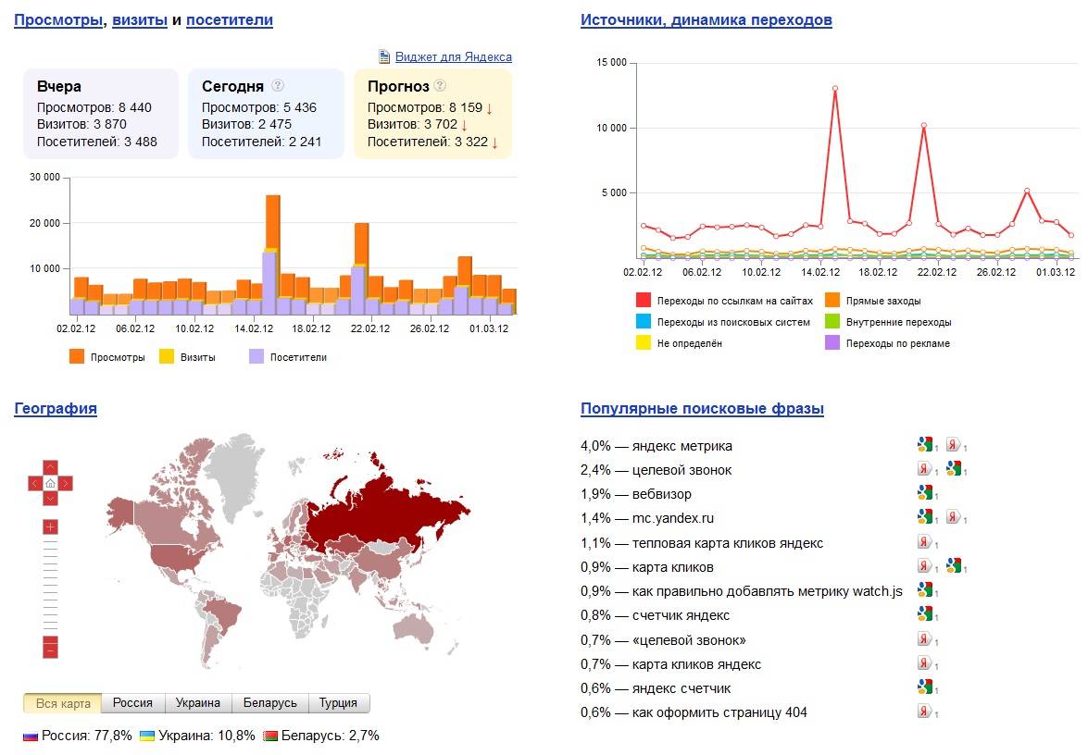Click Yandex icon for «тепловая карта кликов яндекс»
This screenshot has height=755, width=1088.
tap(925, 541)
